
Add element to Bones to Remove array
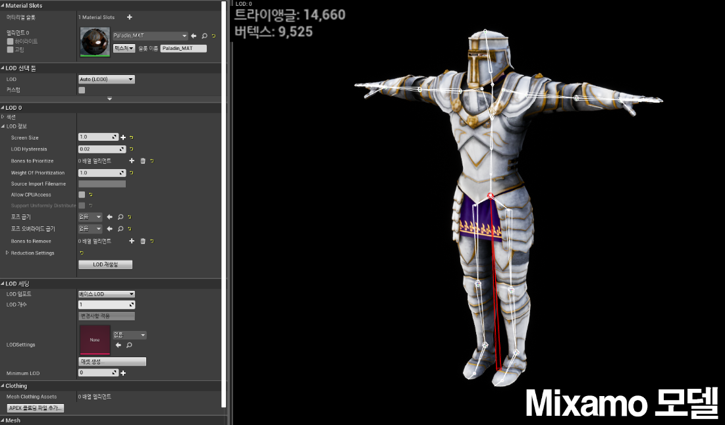pos(132,241)
